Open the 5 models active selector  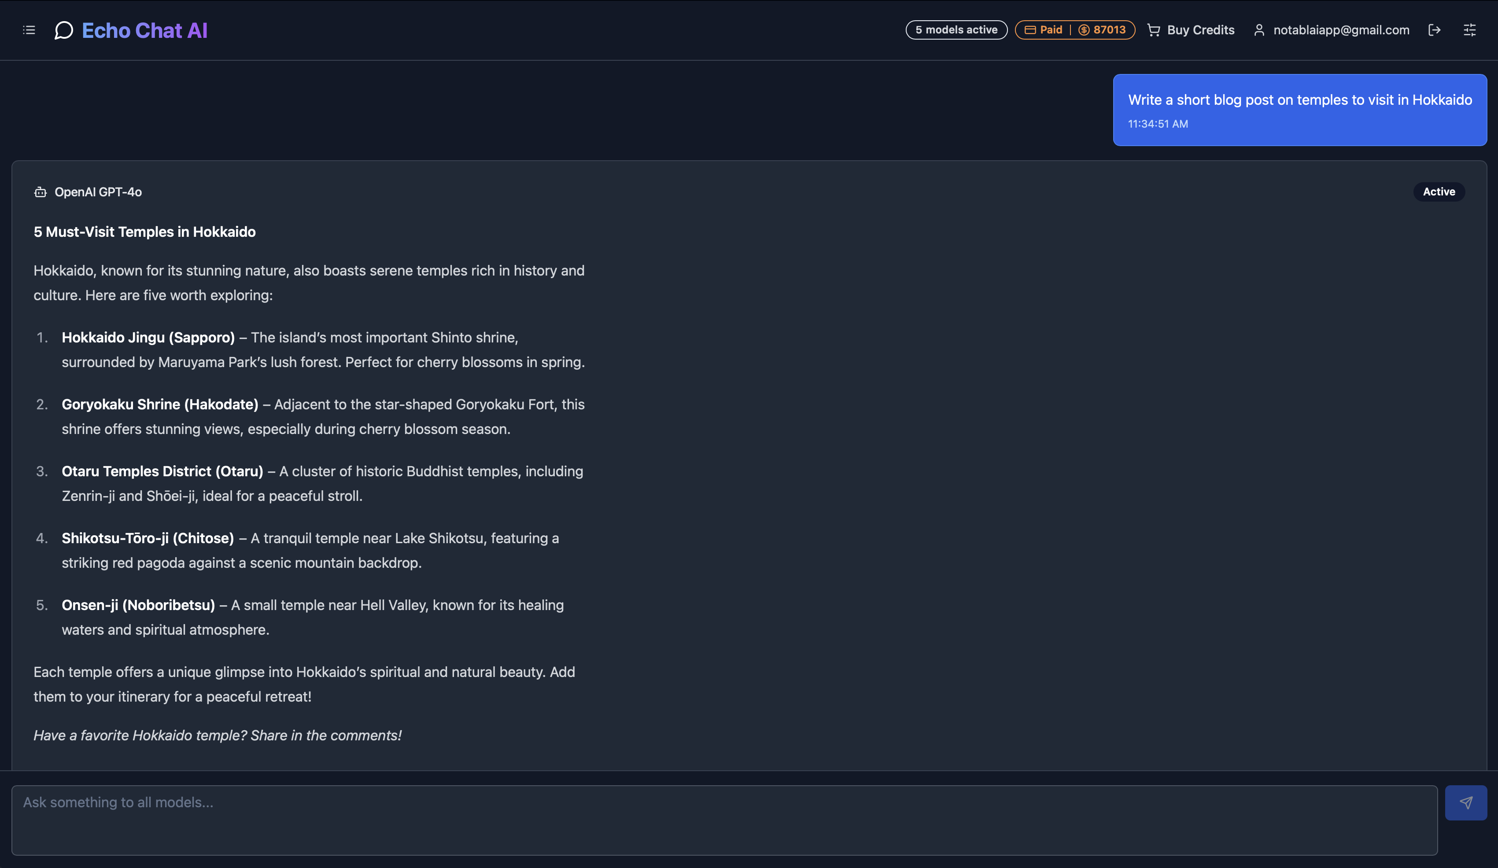[x=956, y=29]
